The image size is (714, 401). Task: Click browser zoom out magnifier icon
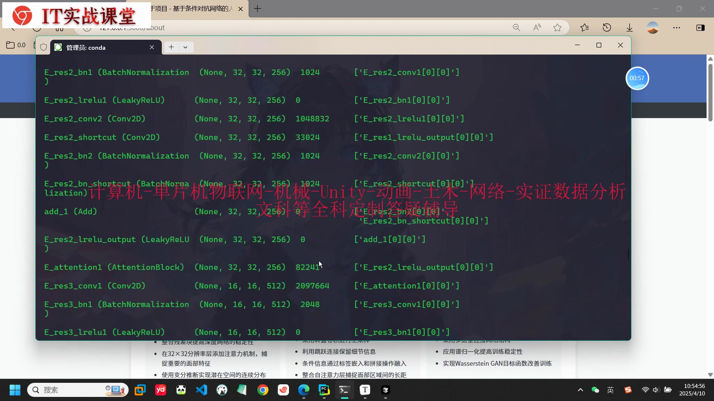pyautogui.click(x=516, y=27)
